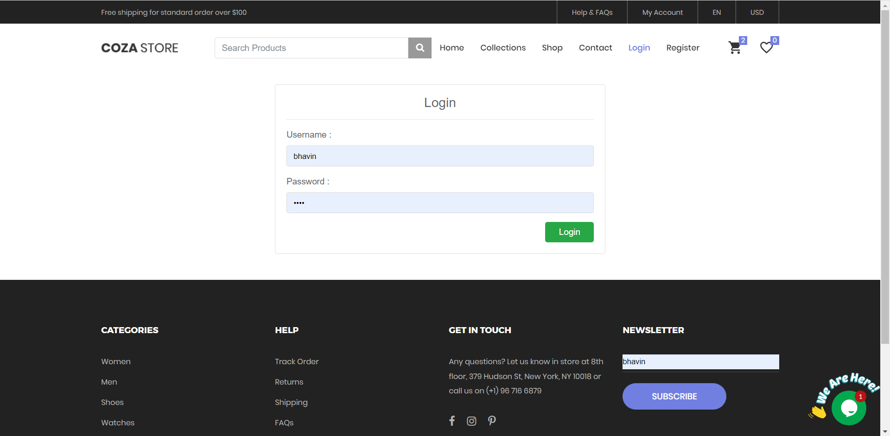Click the COZA STORE logo
The height and width of the screenshot is (436, 890).
pos(139,48)
